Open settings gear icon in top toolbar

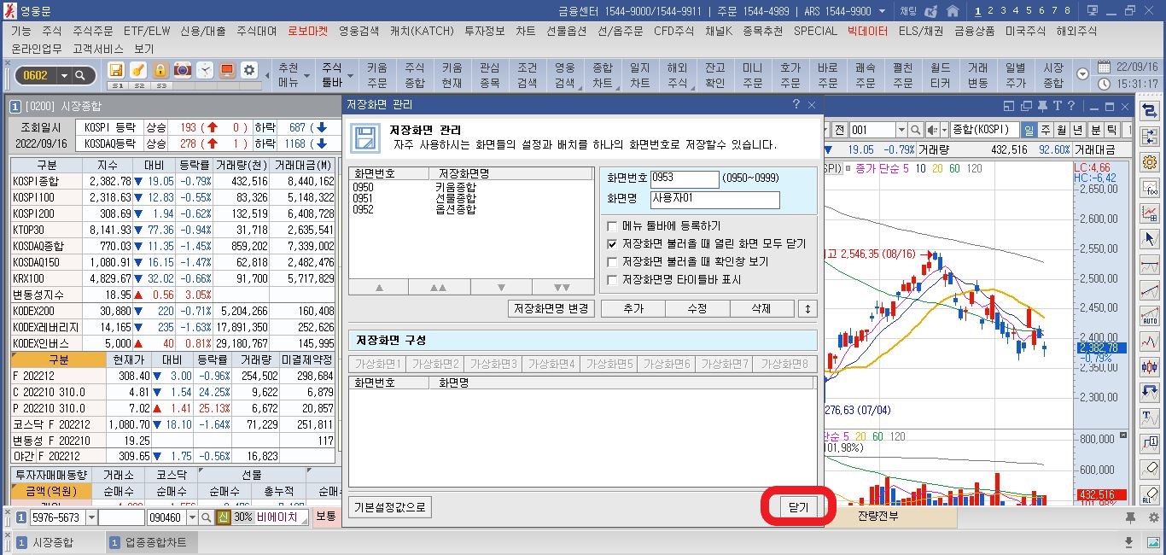249,70
